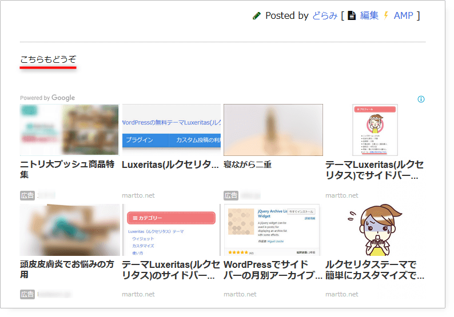Click the pencil icon beside Posted by
The image size is (454, 317).
(x=257, y=16)
